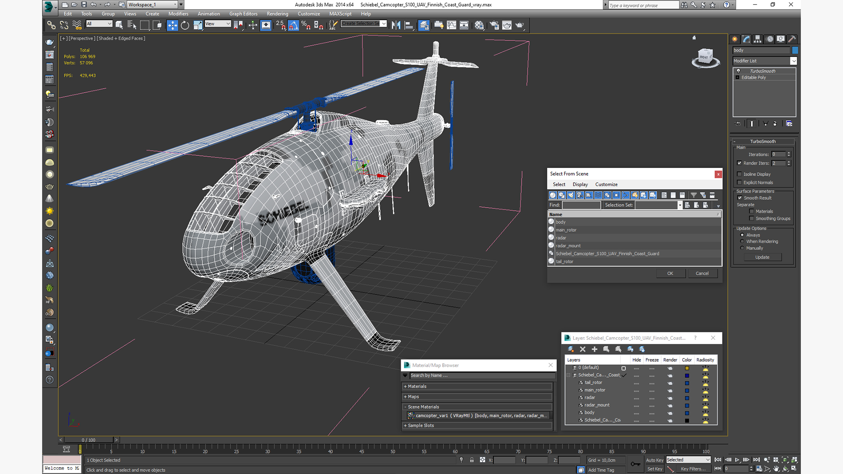843x474 pixels.
Task: Open the Rendering menu
Action: (277, 14)
